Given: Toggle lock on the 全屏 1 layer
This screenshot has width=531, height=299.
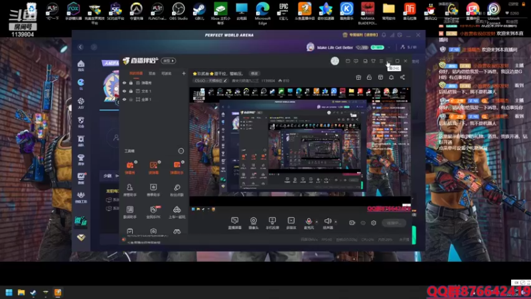Looking at the screenshot, I should (131, 100).
